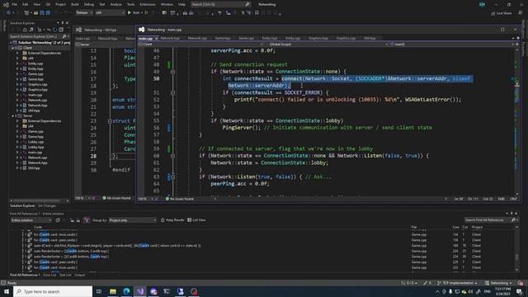The image size is (528, 297).
Task: Open the Debug menu
Action: tap(88, 4)
